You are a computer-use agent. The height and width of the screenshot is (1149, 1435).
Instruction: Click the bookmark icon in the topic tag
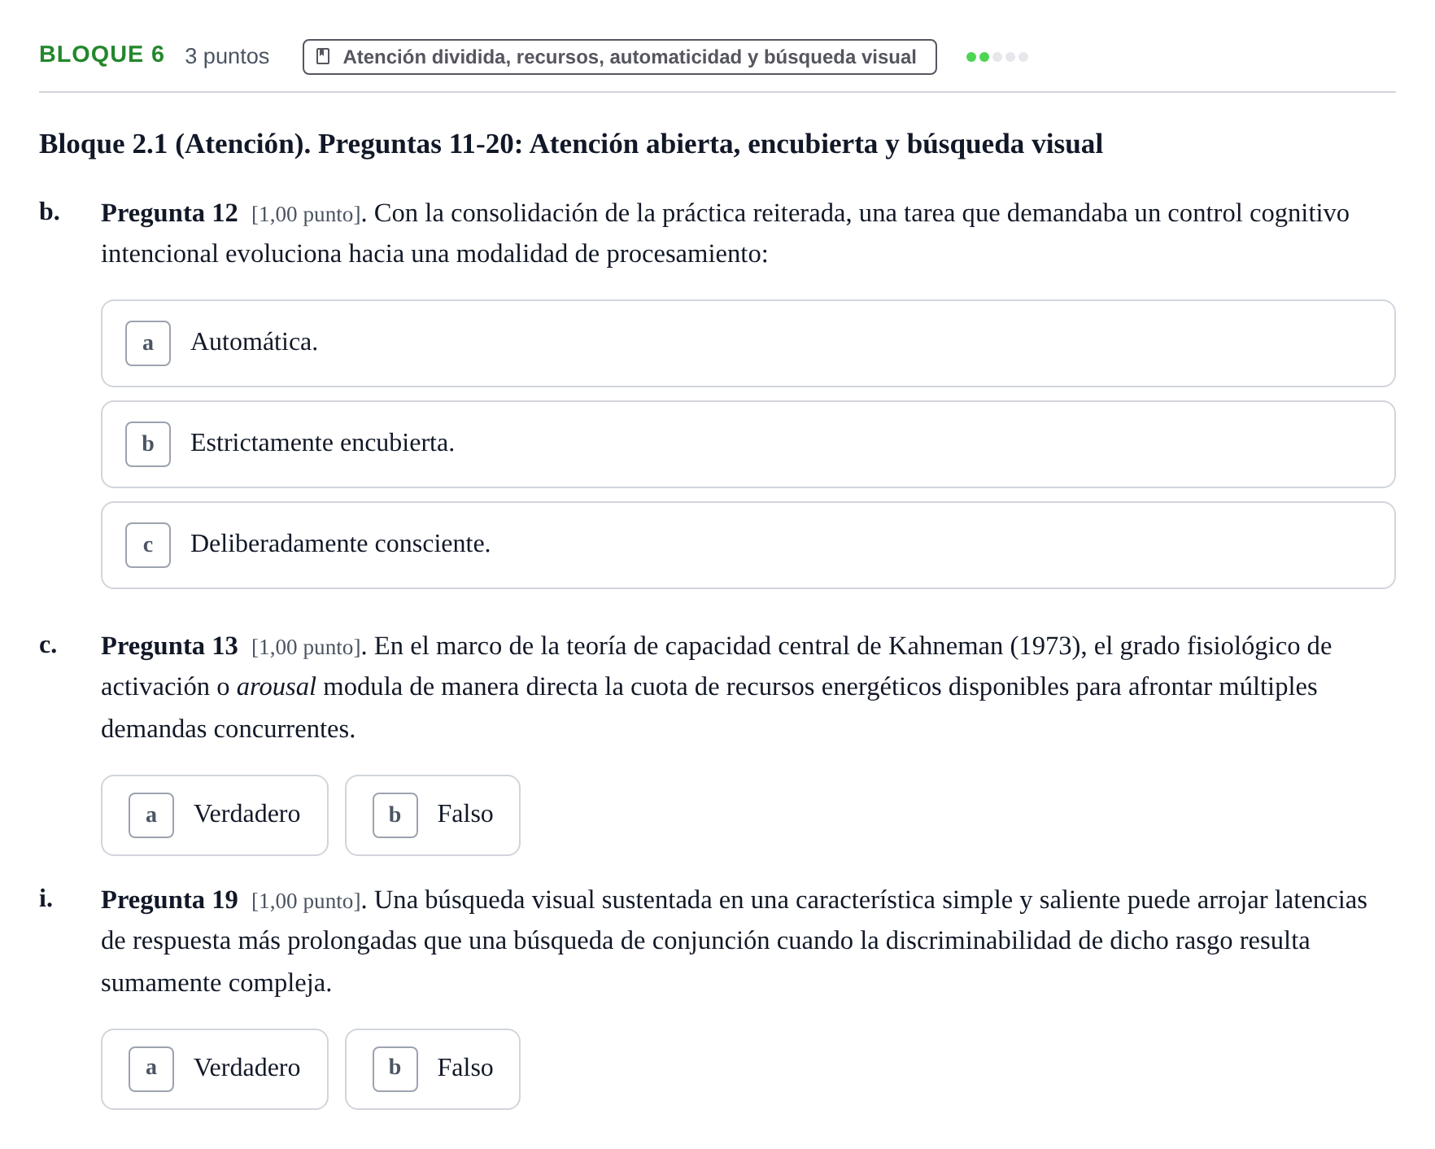(x=323, y=56)
